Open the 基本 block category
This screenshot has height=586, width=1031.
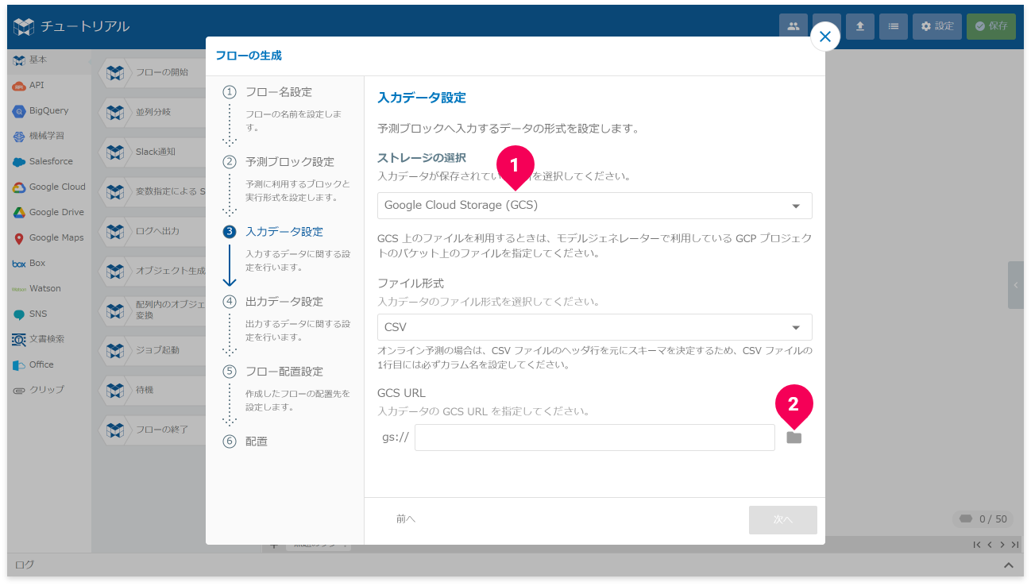click(48, 60)
